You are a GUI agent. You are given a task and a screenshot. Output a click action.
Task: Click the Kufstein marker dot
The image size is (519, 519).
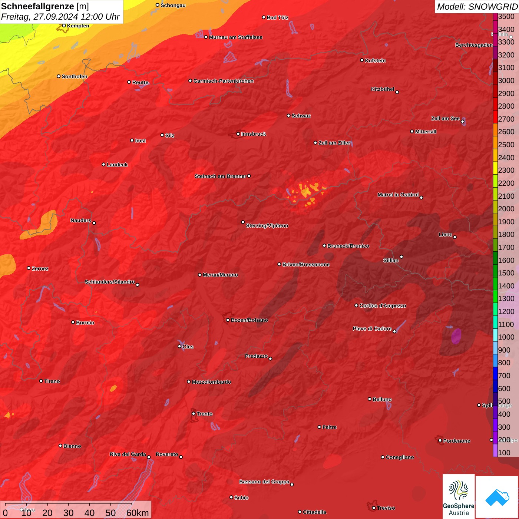click(x=362, y=60)
